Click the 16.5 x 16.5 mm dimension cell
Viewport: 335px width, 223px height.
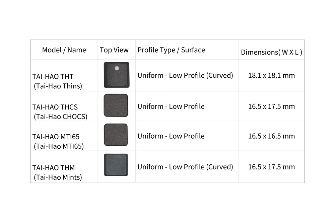[271, 136]
